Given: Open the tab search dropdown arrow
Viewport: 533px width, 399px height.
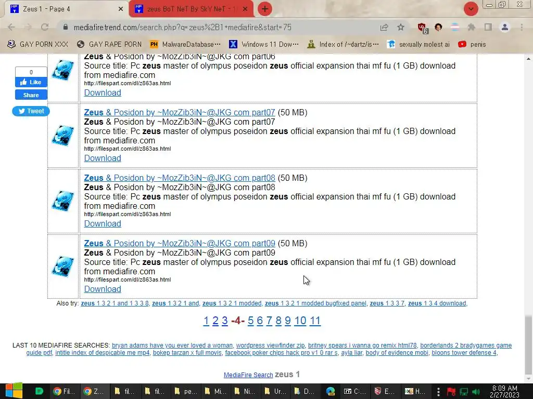Looking at the screenshot, I should point(471,9).
